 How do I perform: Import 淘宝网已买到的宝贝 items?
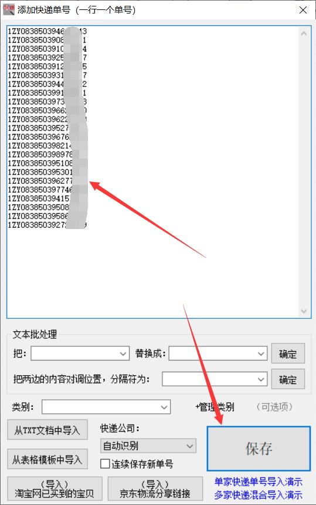[55, 489]
